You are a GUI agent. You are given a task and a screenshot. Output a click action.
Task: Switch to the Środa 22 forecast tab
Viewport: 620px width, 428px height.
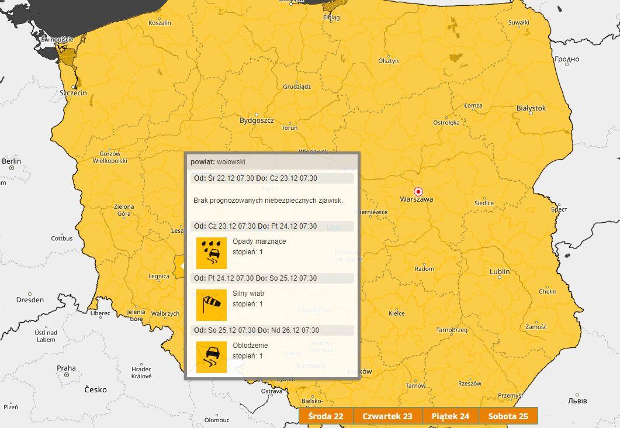(x=326, y=416)
